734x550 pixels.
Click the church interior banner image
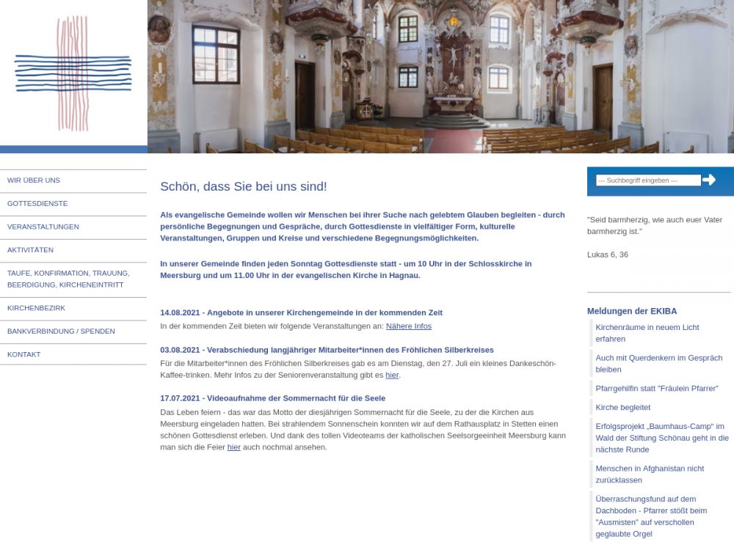coord(440,77)
